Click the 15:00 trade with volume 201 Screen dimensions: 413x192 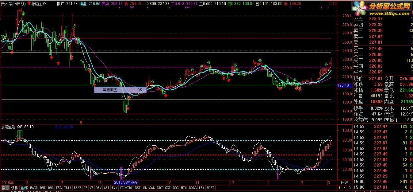pyautogui.click(x=383, y=182)
